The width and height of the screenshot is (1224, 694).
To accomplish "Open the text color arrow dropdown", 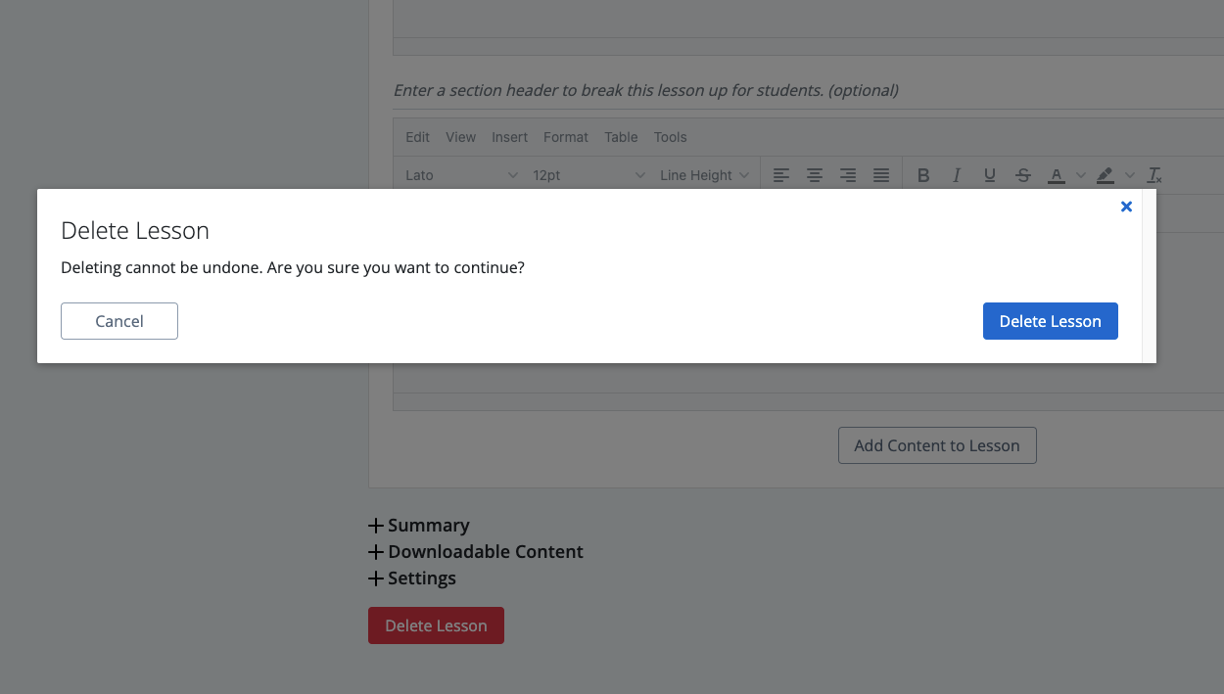I will (1081, 175).
